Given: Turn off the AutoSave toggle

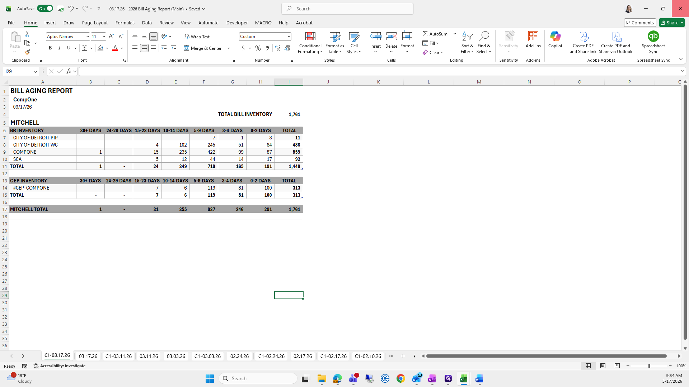Looking at the screenshot, I should click(x=45, y=9).
